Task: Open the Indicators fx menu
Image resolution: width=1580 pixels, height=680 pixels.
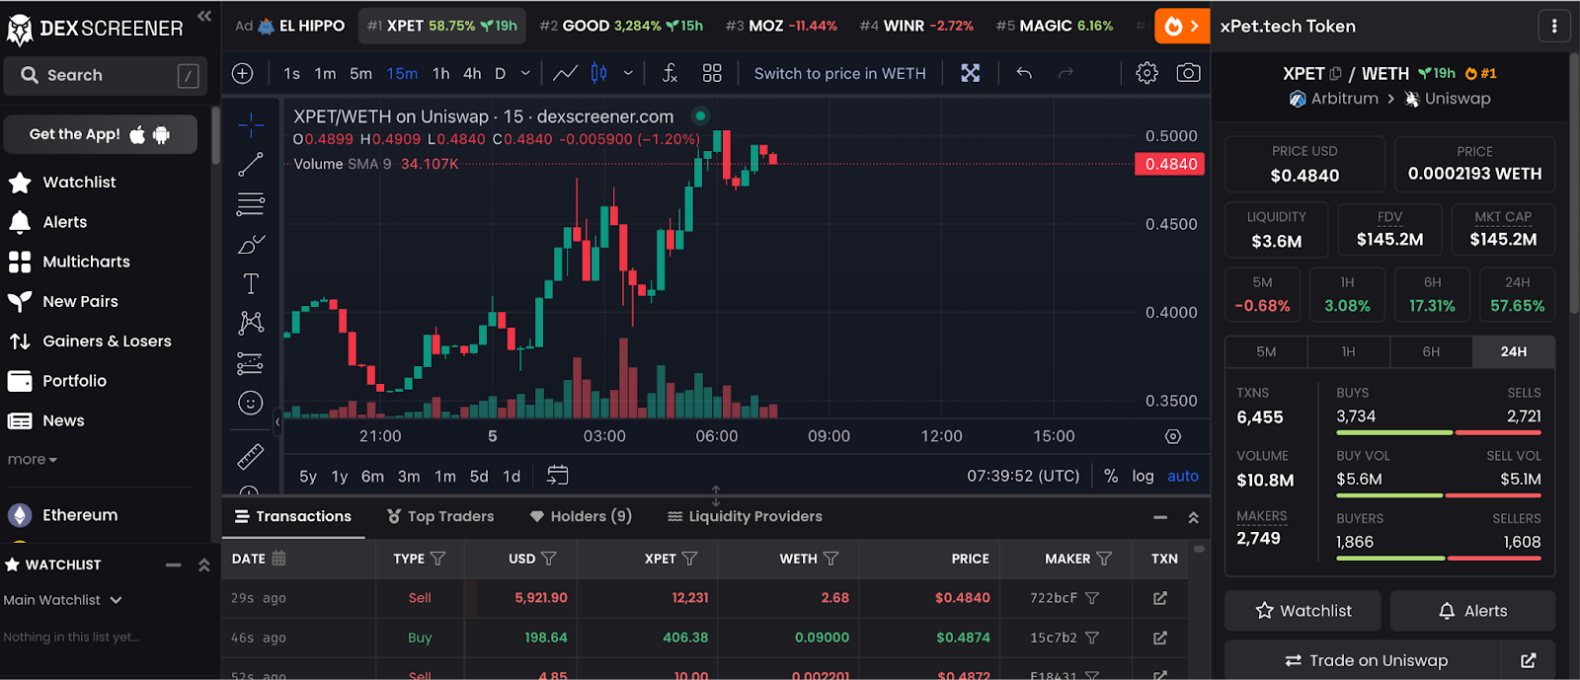Action: pyautogui.click(x=670, y=73)
